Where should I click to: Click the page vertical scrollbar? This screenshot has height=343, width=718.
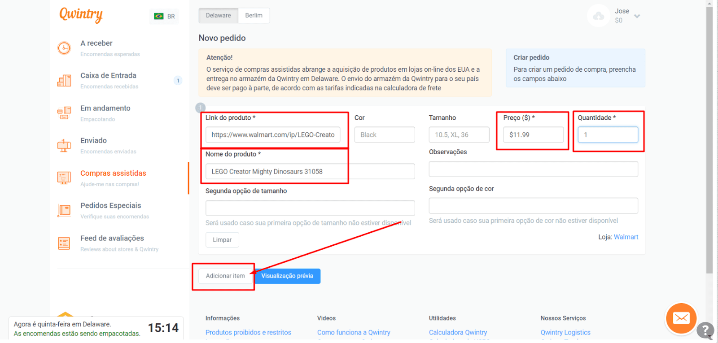tap(709, 139)
